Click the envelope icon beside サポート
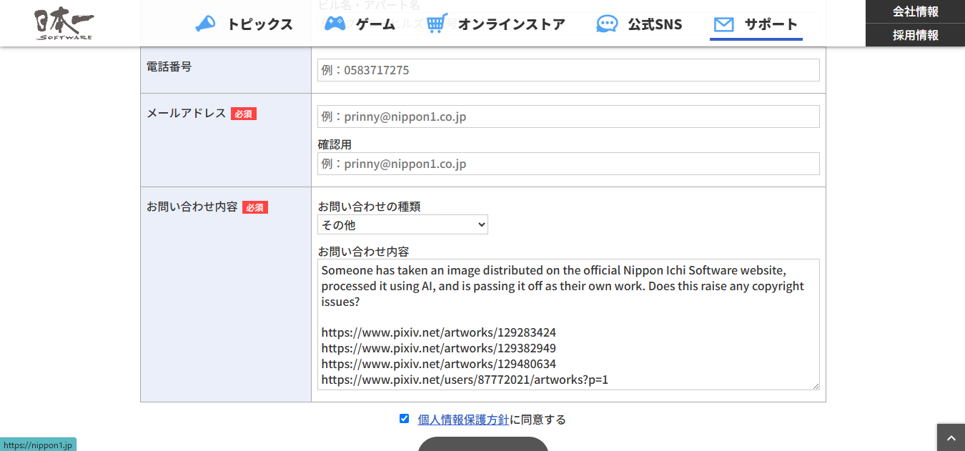 pyautogui.click(x=723, y=24)
